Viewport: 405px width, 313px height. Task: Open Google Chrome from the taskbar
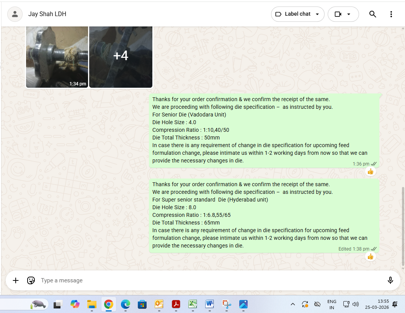click(x=109, y=304)
